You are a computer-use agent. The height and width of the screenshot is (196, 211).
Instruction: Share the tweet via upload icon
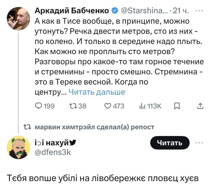click(200, 106)
